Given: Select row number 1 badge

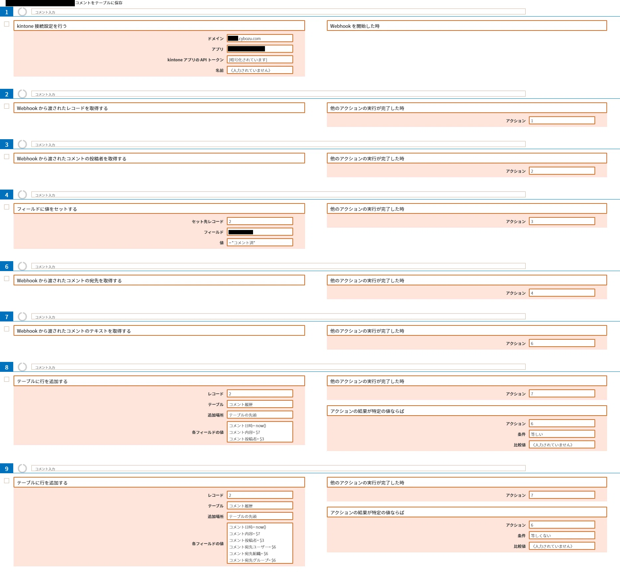Looking at the screenshot, I should point(7,12).
